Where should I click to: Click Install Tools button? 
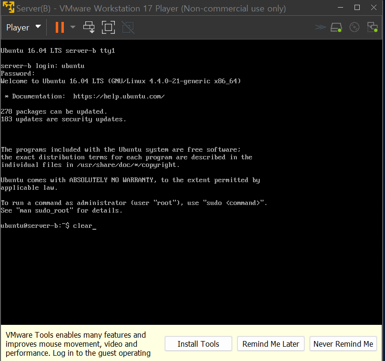(198, 344)
